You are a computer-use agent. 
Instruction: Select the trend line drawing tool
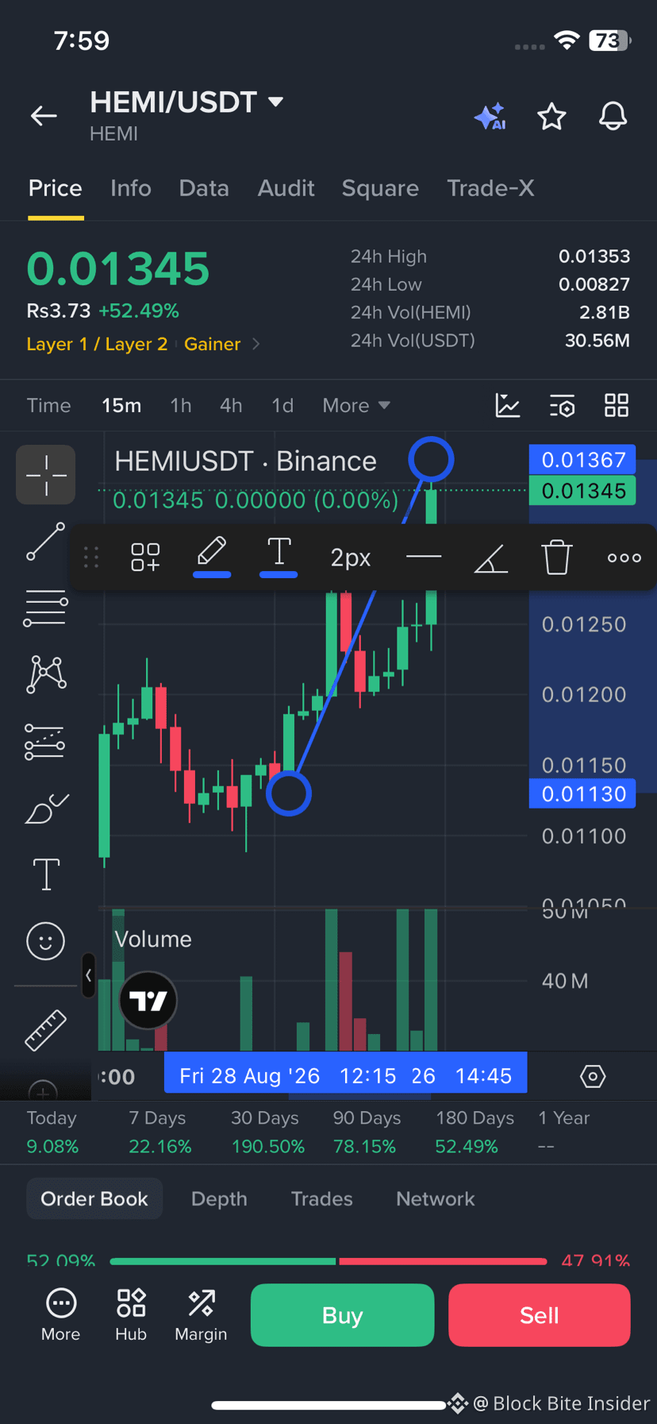[x=46, y=542]
